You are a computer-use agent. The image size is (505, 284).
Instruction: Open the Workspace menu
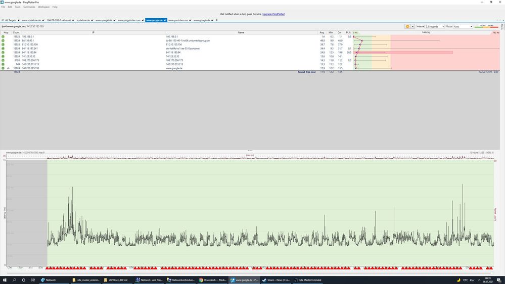point(44,7)
